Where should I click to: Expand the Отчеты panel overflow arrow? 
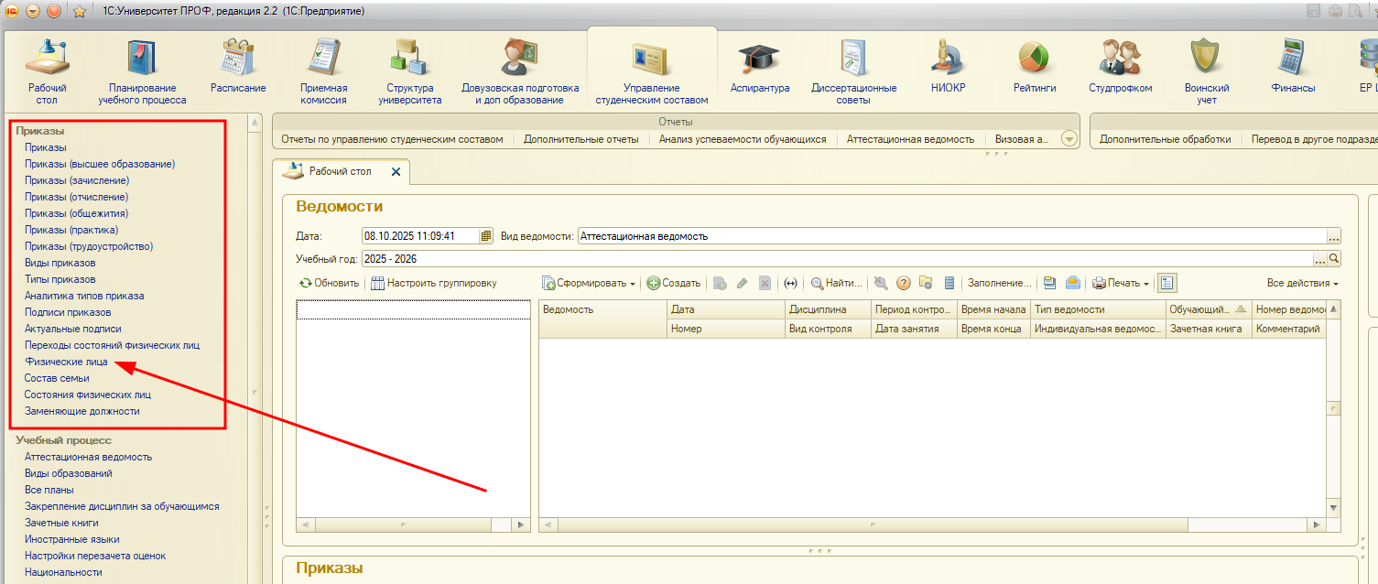(x=1069, y=139)
